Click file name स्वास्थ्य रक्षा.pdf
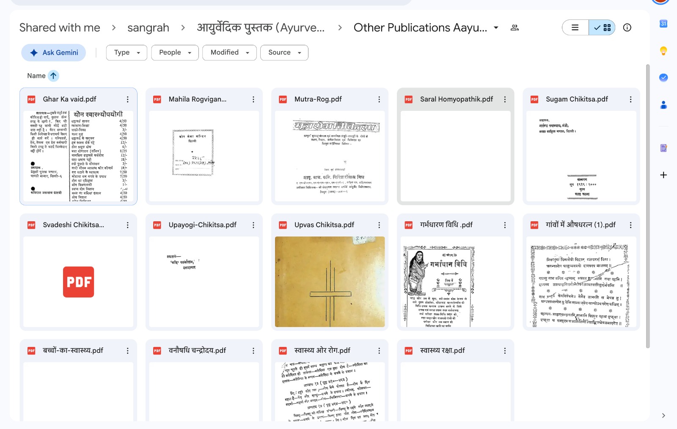 click(442, 350)
